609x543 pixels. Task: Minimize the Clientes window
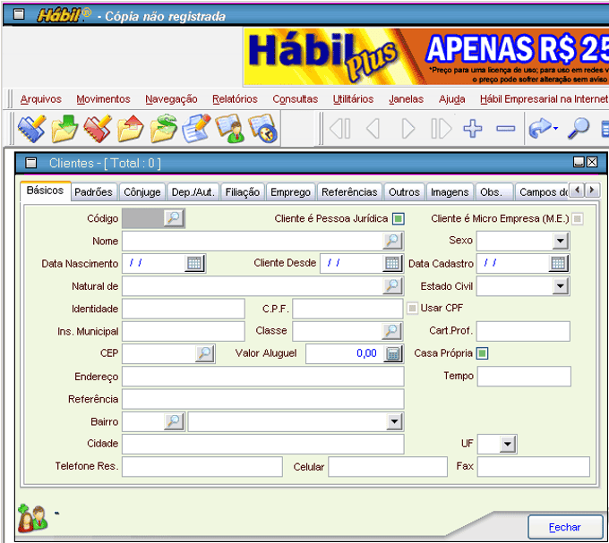(579, 162)
